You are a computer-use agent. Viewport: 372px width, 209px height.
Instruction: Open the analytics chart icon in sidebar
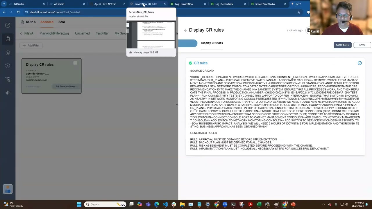(x=8, y=25)
